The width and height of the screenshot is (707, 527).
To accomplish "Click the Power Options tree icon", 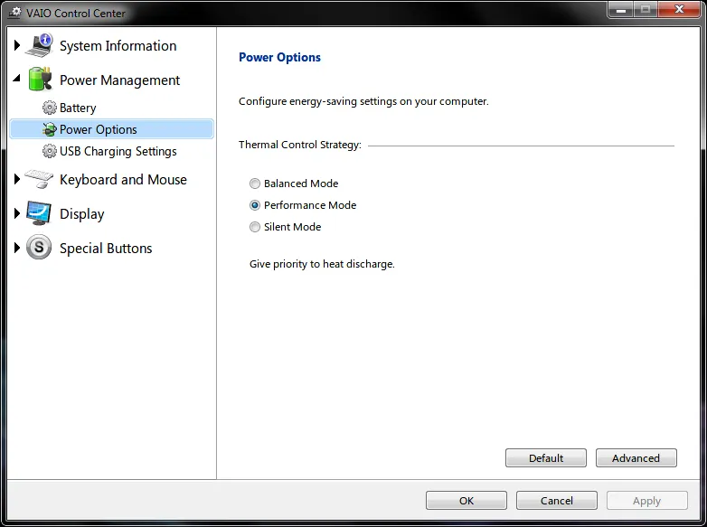I will [49, 129].
